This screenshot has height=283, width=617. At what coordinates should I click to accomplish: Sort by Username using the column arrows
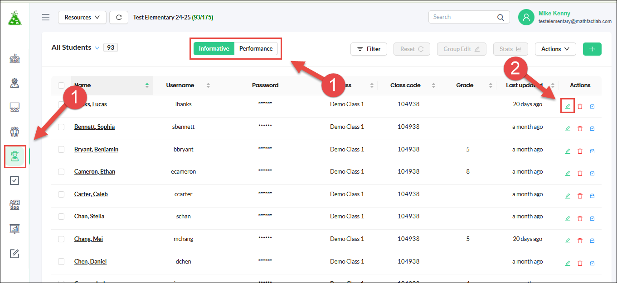[209, 85]
